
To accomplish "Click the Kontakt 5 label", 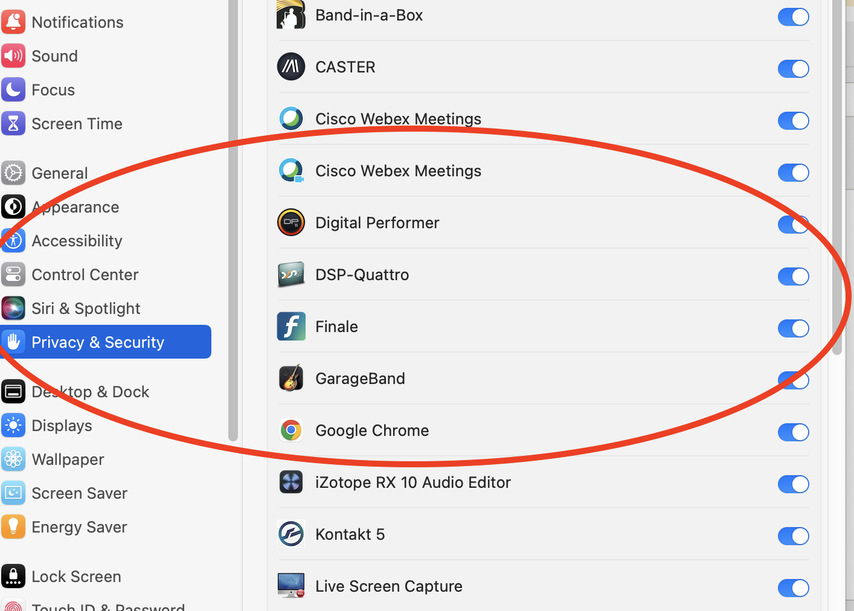I will pos(350,534).
